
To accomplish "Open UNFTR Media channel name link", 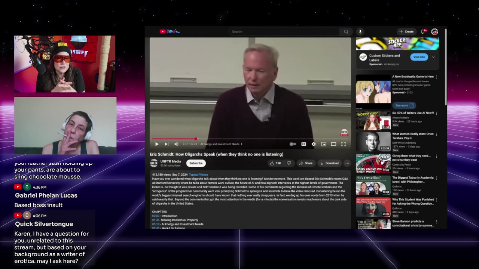I will click(x=171, y=161).
